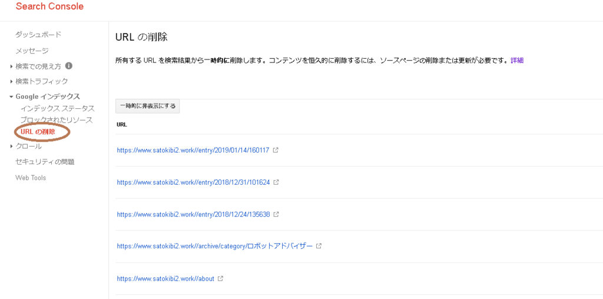
Task: Open the entry/2018/12/31/101624 URL link
Action: [x=193, y=182]
